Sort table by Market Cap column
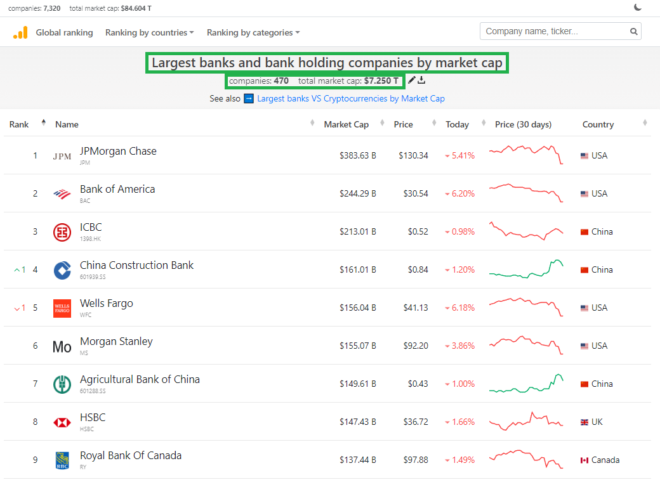This screenshot has width=660, height=487. click(346, 125)
